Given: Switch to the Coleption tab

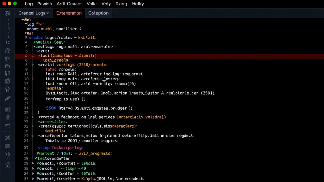Looking at the screenshot, I should [98, 13].
